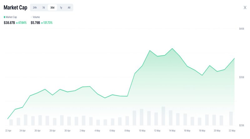The height and width of the screenshot is (139, 250).
Task: Click the line peak at 14 May
Action: 172,49
